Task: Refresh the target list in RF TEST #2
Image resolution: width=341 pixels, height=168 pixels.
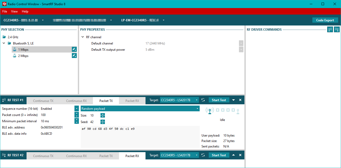Action: (203, 155)
